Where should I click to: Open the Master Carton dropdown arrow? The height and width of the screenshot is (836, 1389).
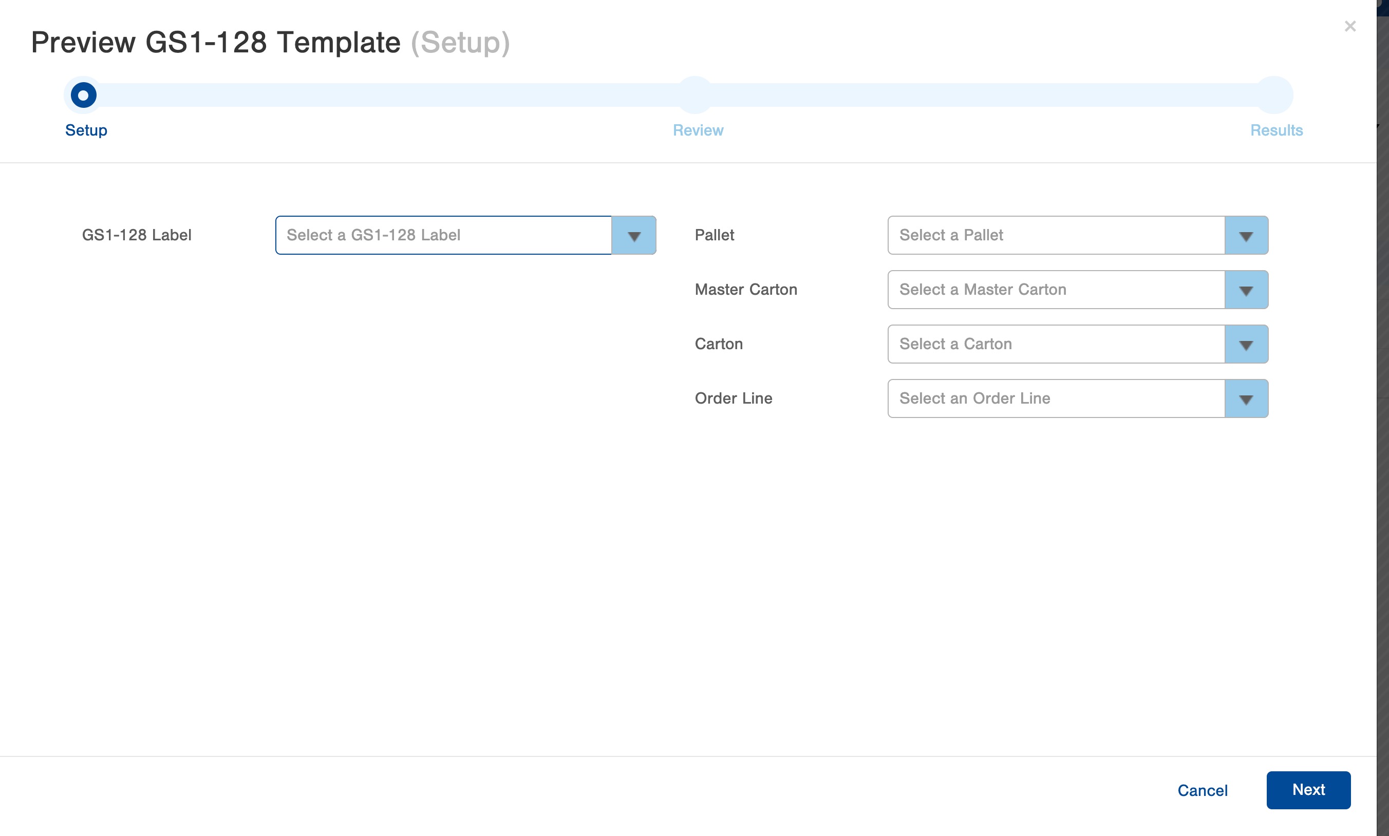tap(1246, 290)
